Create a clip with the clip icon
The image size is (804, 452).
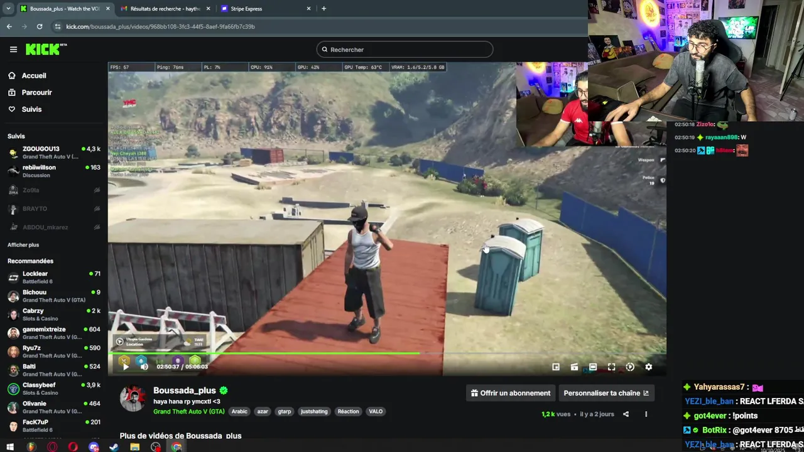574,367
